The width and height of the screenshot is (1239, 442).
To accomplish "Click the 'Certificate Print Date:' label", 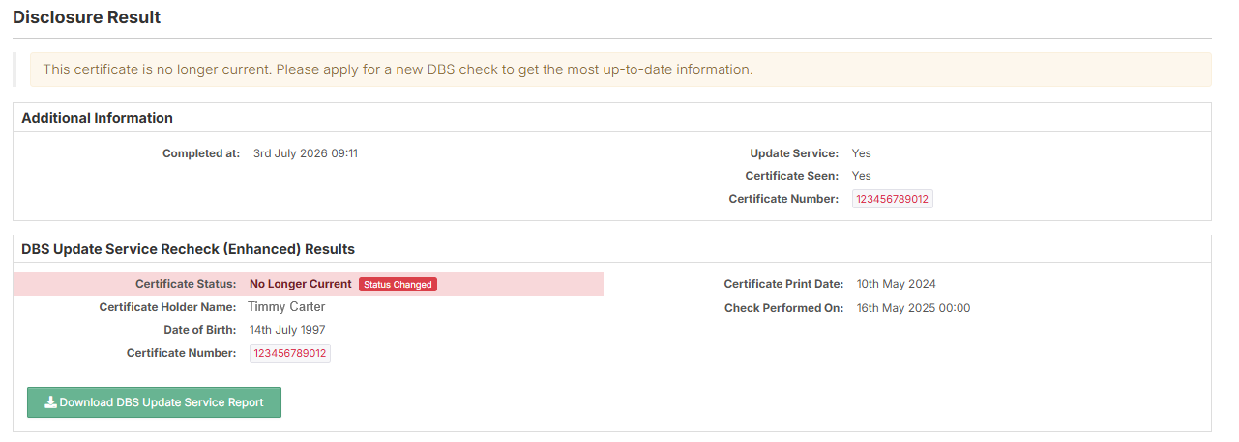I will click(784, 284).
